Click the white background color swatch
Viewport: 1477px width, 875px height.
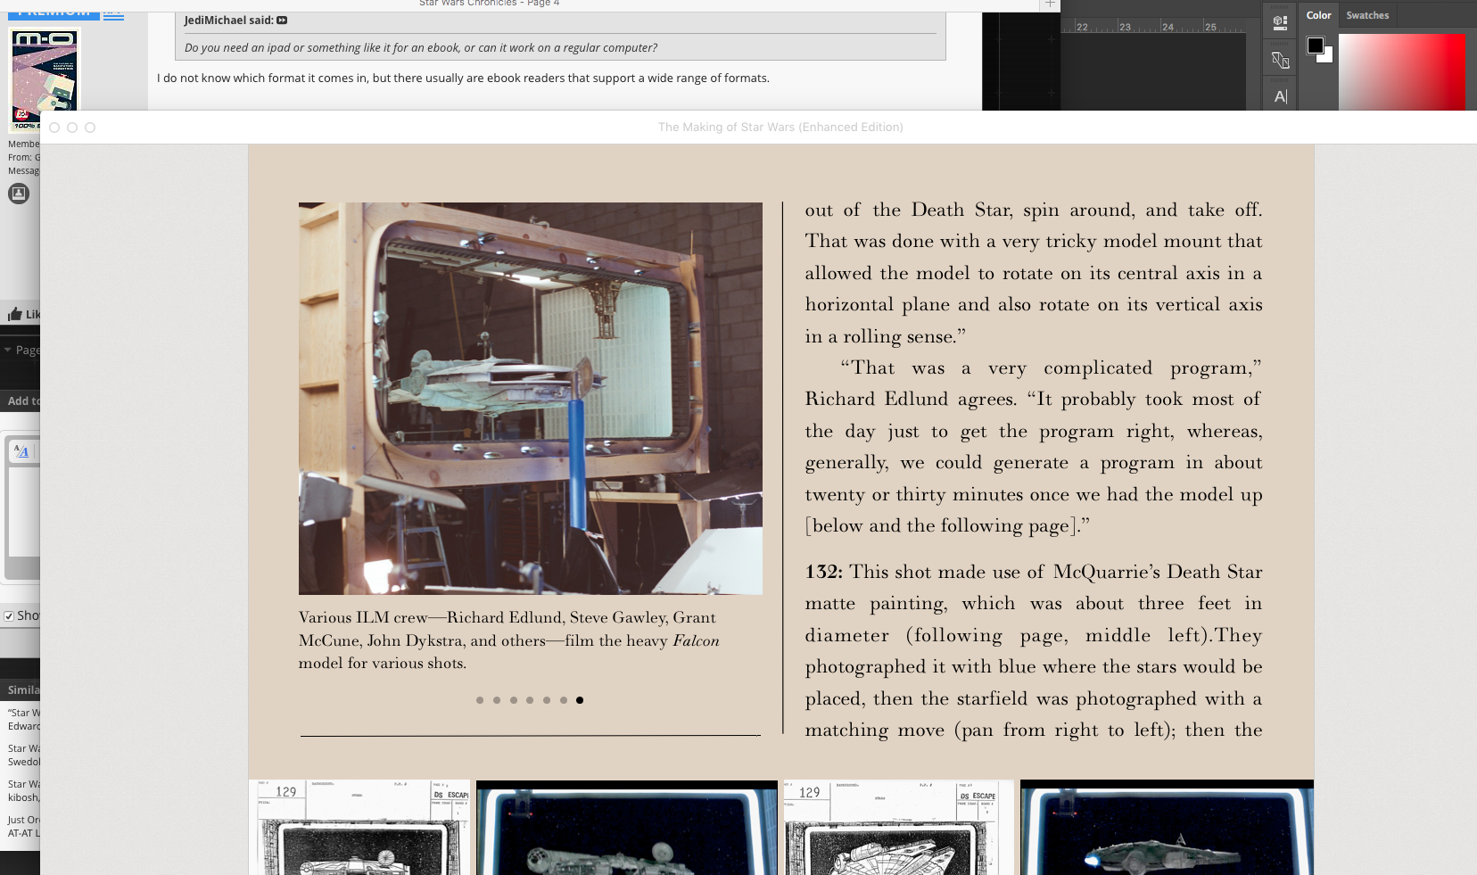tap(1327, 56)
